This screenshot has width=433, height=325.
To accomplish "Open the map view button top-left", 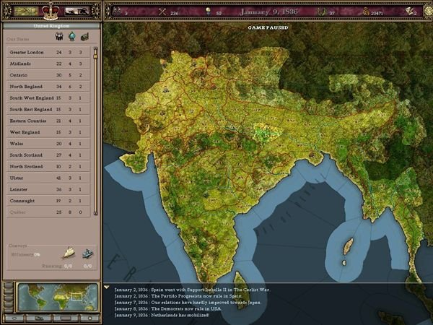I will pyautogui.click(x=27, y=11).
